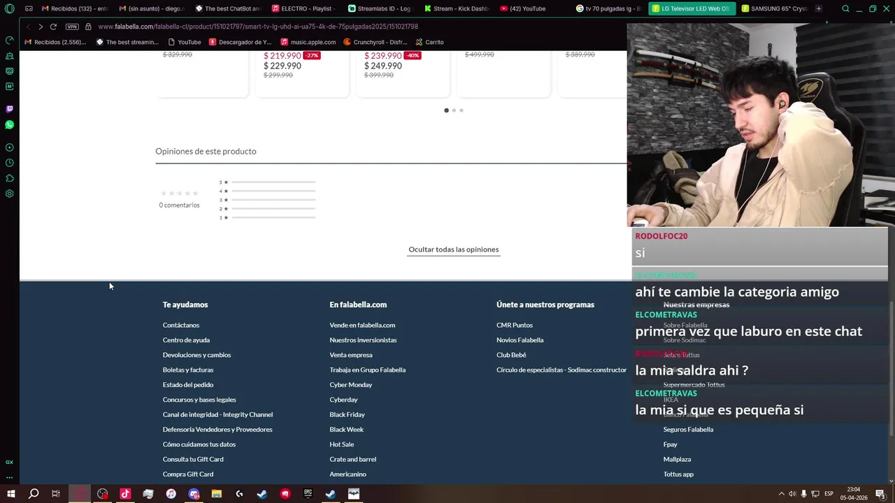Open the Twitch sidebar icon
Viewport: 895px width, 503px height.
10,109
